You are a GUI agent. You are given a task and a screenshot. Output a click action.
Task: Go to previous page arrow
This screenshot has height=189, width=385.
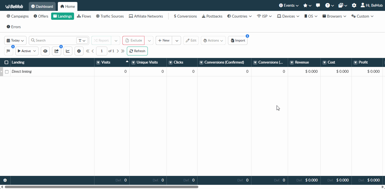93,51
